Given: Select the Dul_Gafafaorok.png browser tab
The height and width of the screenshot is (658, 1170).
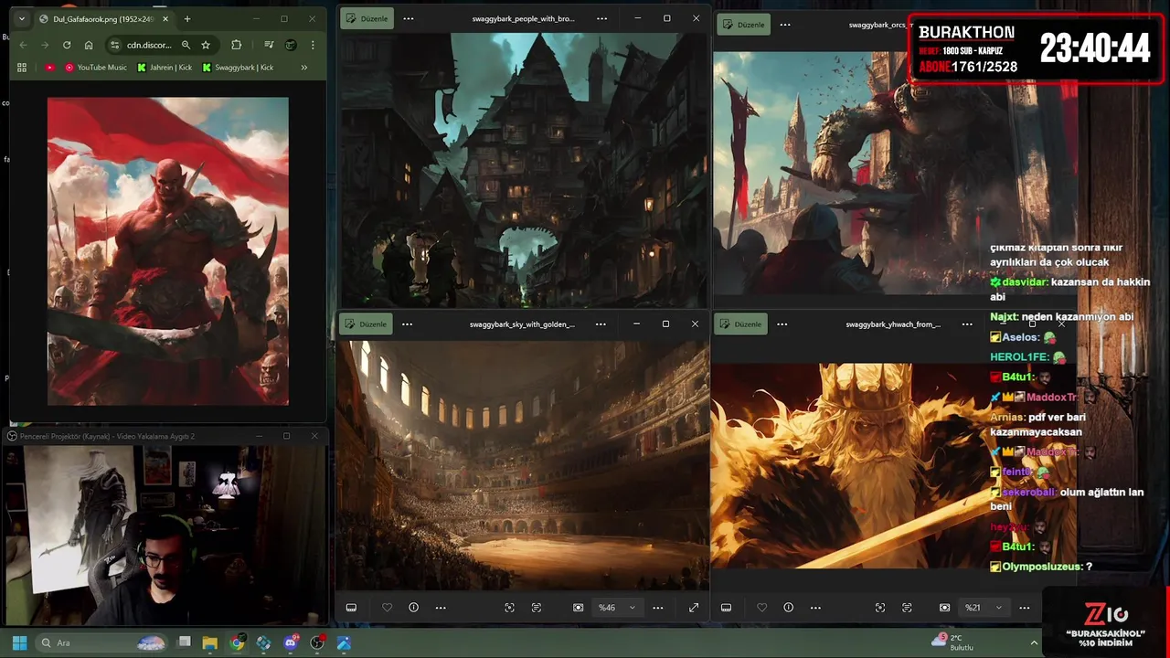Looking at the screenshot, I should [x=101, y=19].
